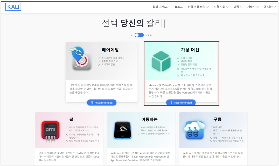Click the 공급자가 비용이 많이 들 수 있음 text
This screenshot has height=166, width=279.
click(228, 138)
